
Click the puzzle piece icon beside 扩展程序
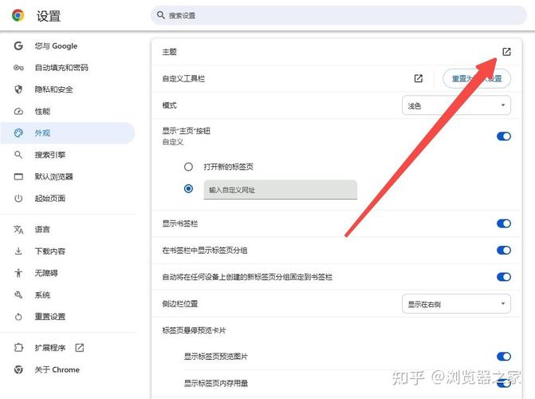[x=18, y=348]
